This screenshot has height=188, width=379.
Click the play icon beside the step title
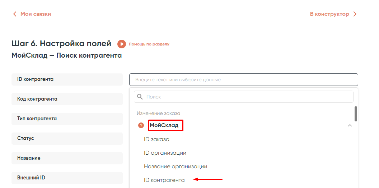122,44
